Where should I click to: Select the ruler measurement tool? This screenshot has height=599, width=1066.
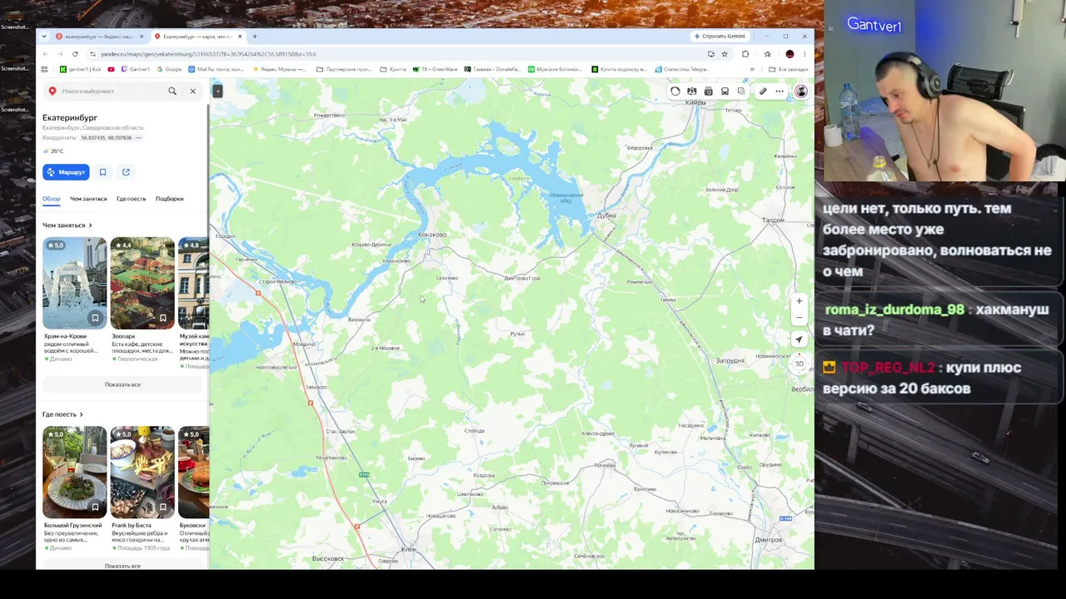point(763,92)
